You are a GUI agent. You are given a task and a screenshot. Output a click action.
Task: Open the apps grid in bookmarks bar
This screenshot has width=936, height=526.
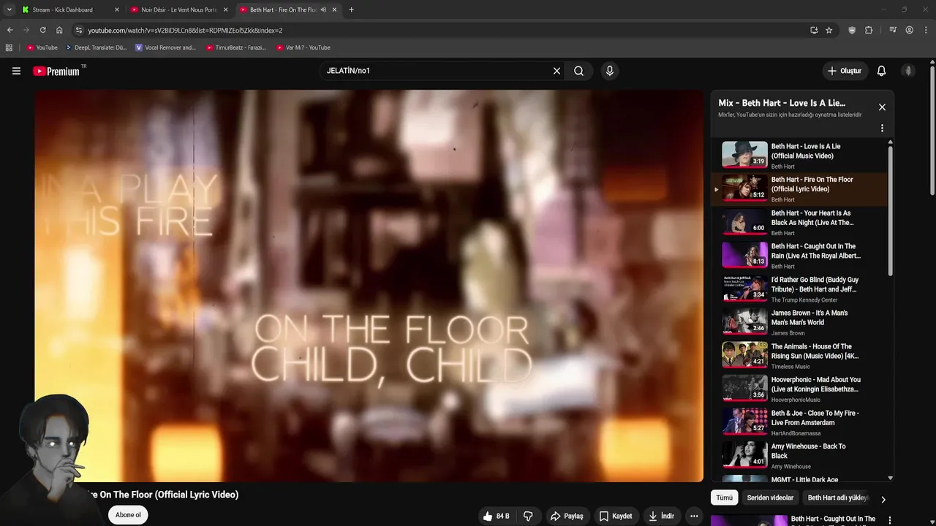9,47
